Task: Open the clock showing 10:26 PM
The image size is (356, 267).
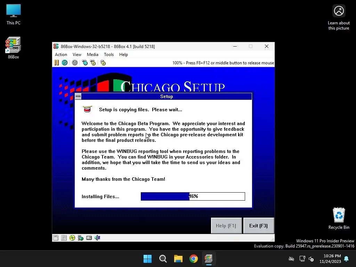Action: (x=330, y=259)
